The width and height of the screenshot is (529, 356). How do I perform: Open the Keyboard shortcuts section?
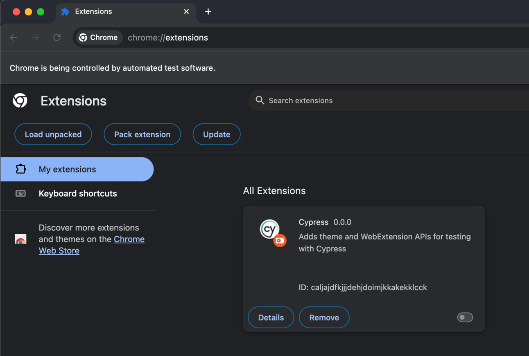click(77, 193)
